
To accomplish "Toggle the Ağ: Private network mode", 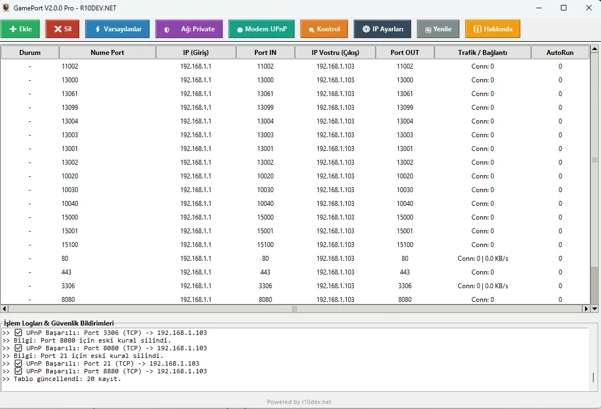I will coord(189,29).
